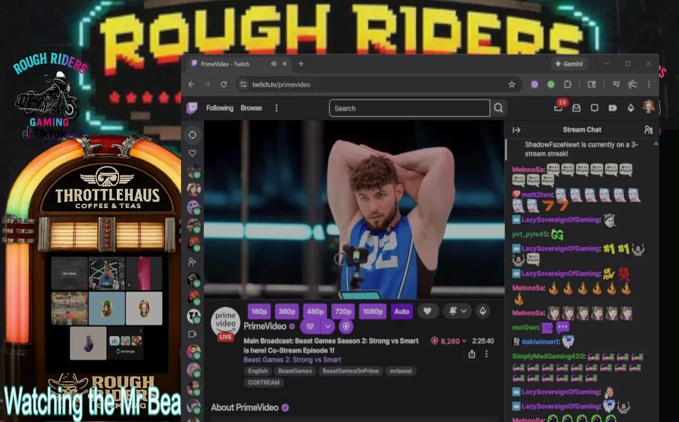The width and height of the screenshot is (679, 422).
Task: Click the purple extension icon in Chrome toolbar
Action: tap(535, 84)
